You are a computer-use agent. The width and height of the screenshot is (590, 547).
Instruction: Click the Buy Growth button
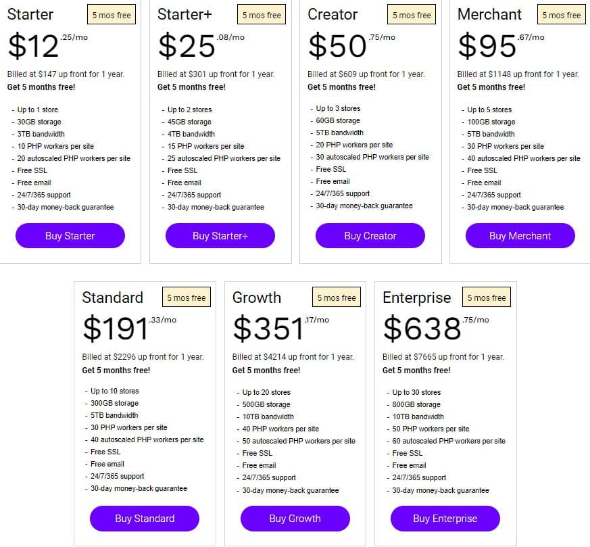pyautogui.click(x=295, y=519)
